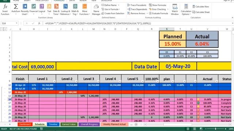Viewport: 234px width, 131px height.
Task: Select the 69,000,000 total cost cell
Action: tap(42, 66)
